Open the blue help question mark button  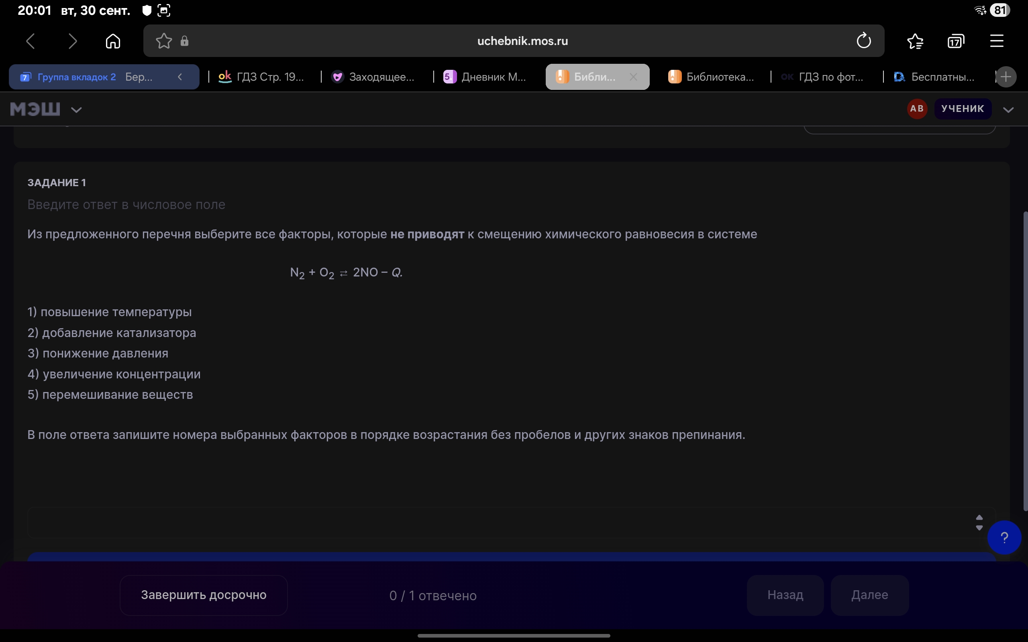(1004, 538)
